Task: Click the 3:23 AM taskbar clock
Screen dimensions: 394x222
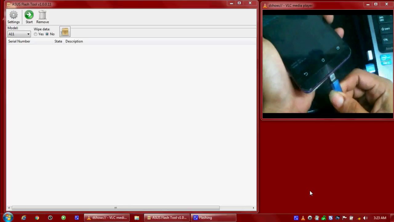Action: tap(380, 218)
